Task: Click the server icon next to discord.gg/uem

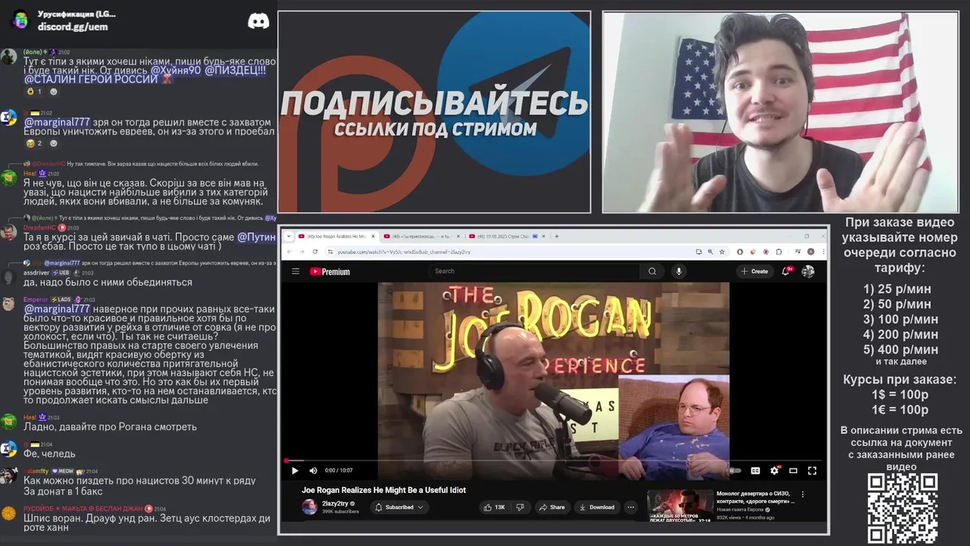Action: (x=20, y=20)
